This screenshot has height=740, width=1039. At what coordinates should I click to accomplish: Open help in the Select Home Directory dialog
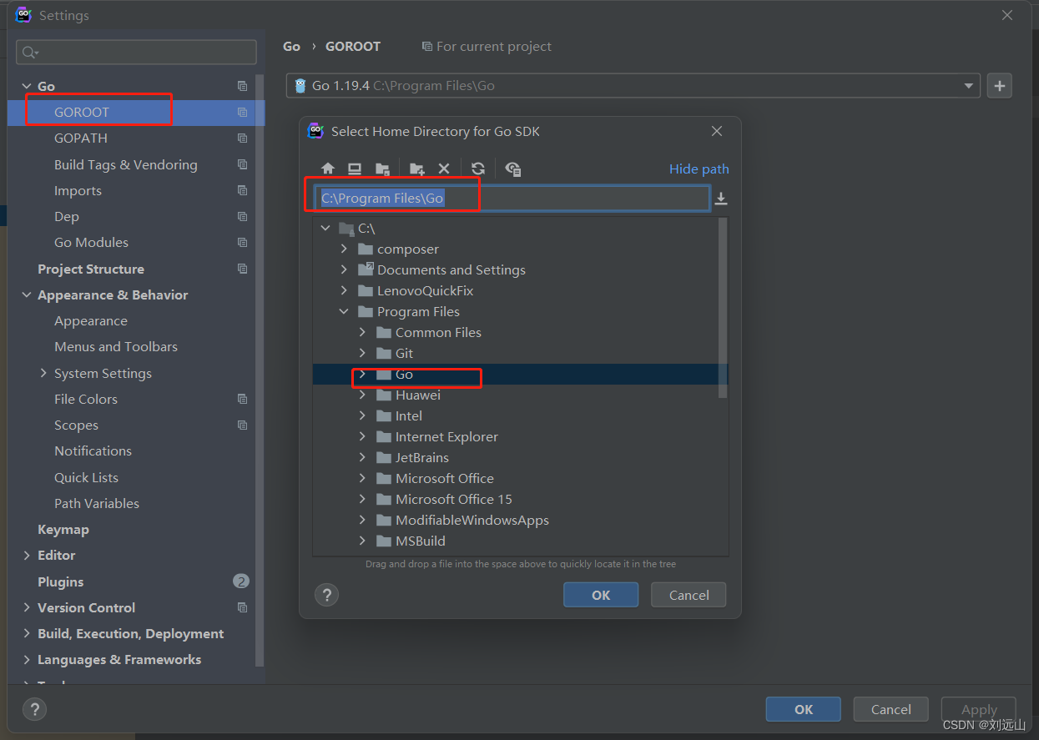326,595
